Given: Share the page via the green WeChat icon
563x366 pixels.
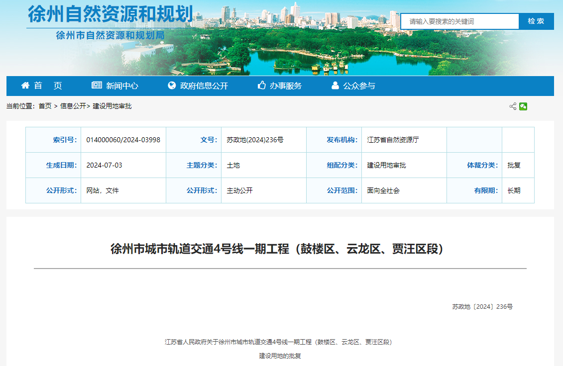Looking at the screenshot, I should click(x=523, y=106).
